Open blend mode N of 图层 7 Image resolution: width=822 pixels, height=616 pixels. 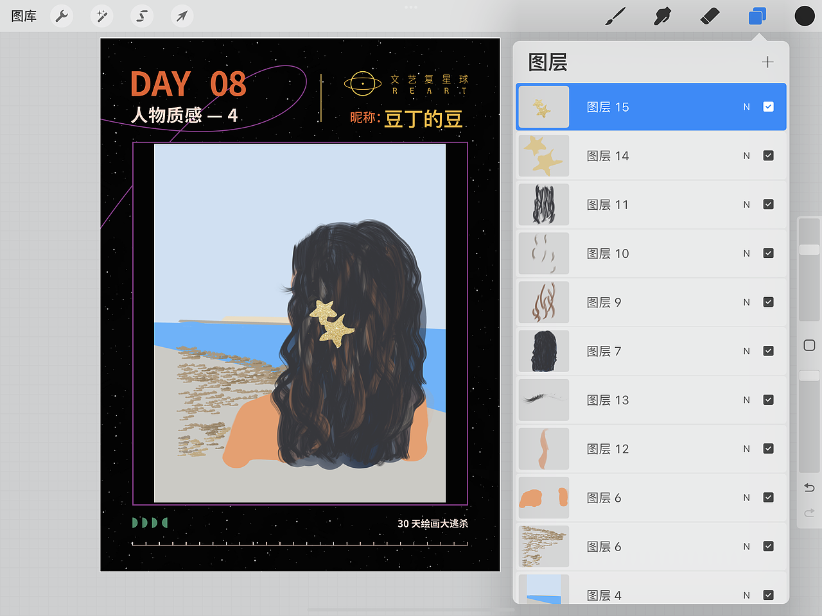[746, 351]
